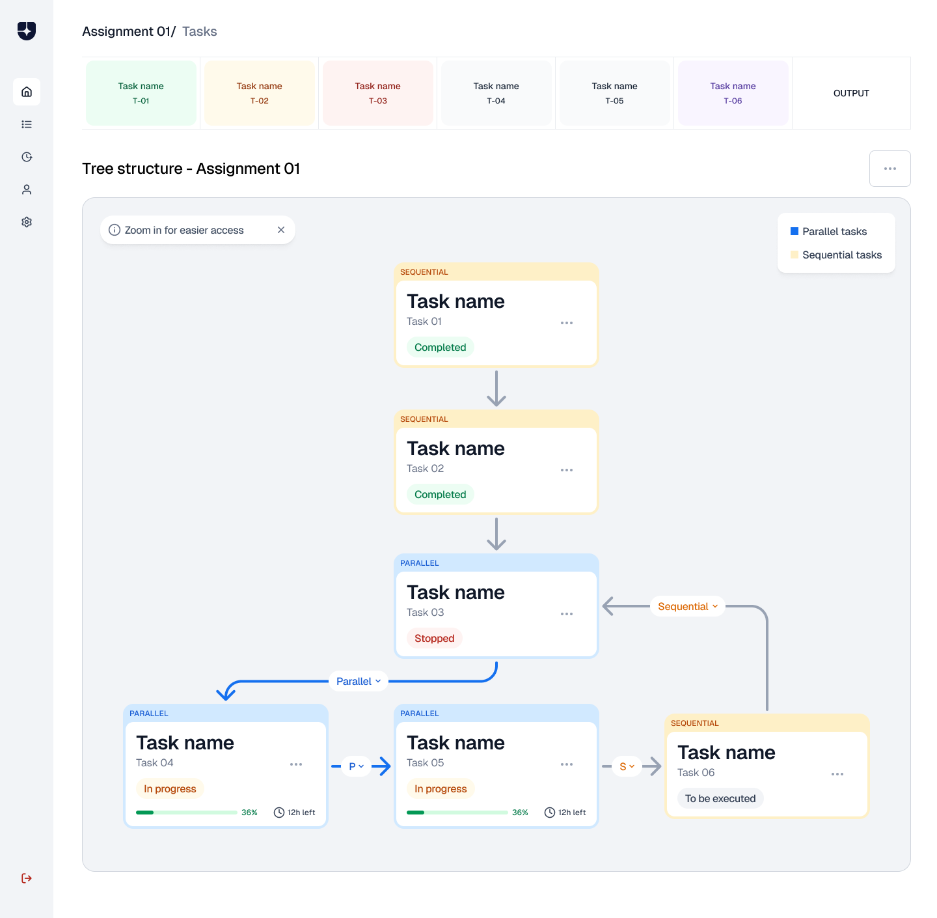Select the T-06 task tab
Viewport: 937px width, 918px height.
pos(733,93)
